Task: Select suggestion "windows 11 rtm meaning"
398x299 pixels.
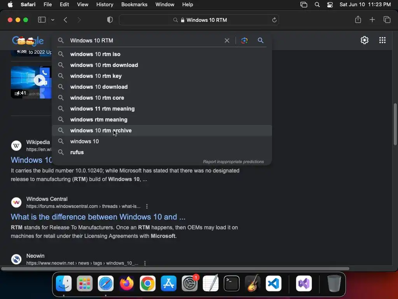Action: click(x=162, y=109)
